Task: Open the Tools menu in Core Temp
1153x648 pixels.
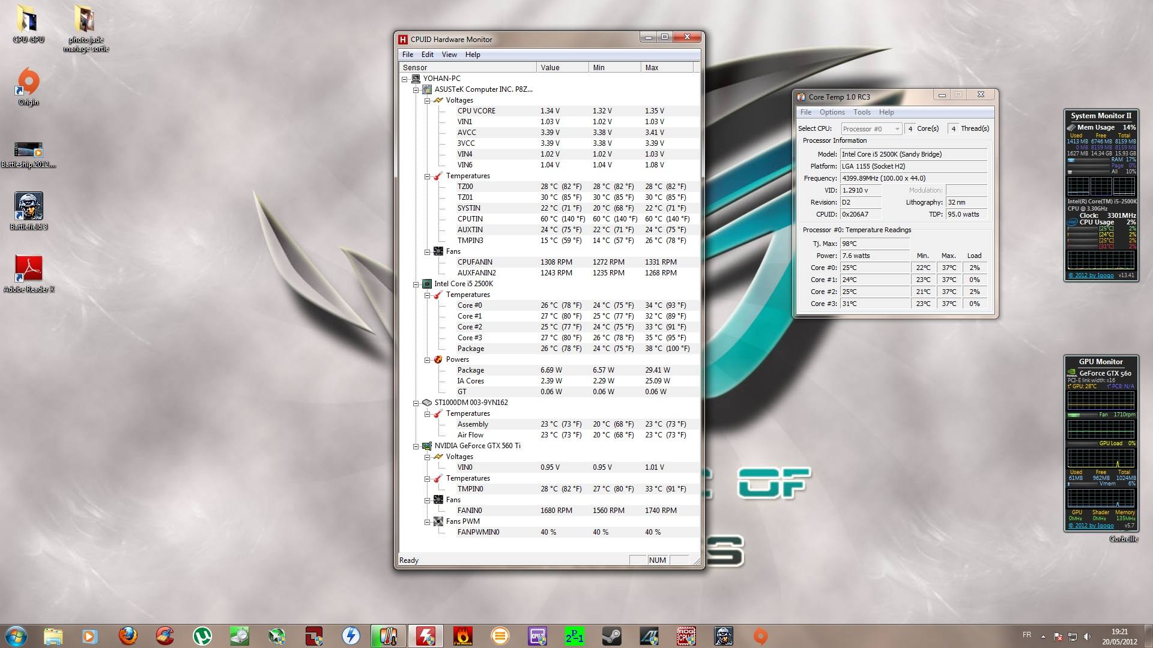Action: click(x=862, y=112)
